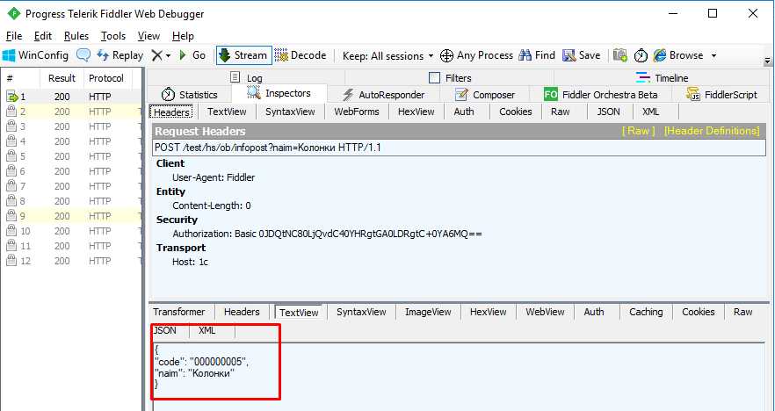
Task: Click the Any Process target icon
Action: (446, 56)
